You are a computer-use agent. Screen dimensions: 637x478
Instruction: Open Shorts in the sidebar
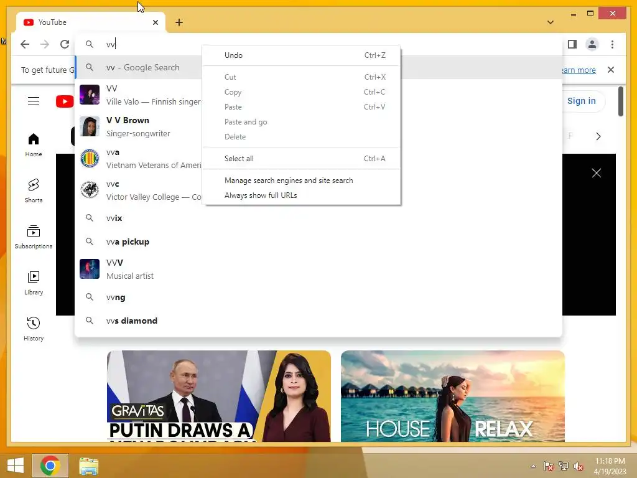pyautogui.click(x=34, y=190)
